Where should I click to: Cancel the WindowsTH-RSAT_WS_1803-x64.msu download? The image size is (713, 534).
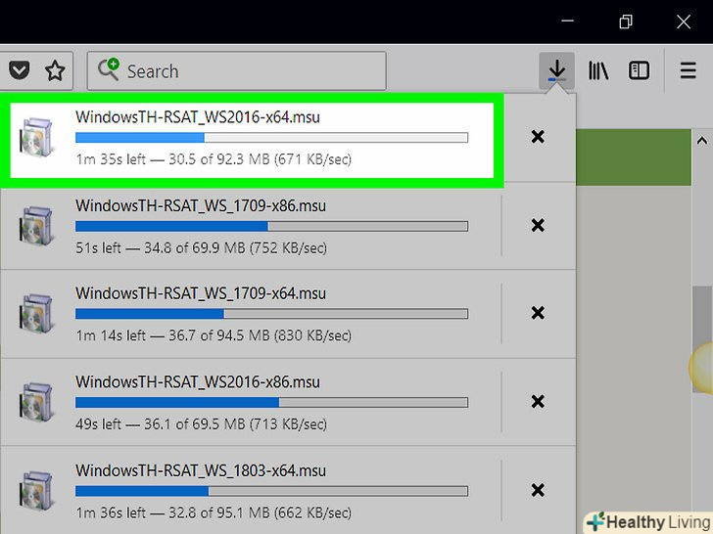(538, 490)
